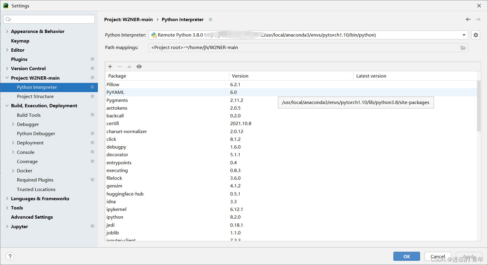Expand the Jupyter section
The image size is (488, 265).
click(7, 226)
